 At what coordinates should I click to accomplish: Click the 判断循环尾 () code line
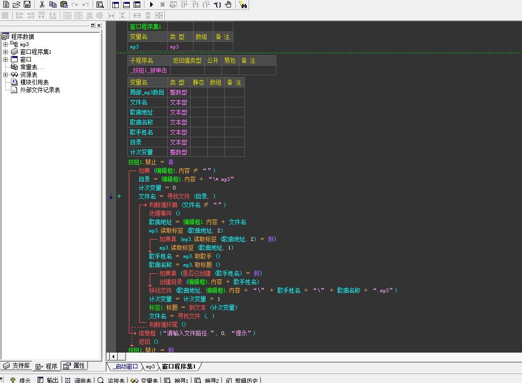click(167, 325)
